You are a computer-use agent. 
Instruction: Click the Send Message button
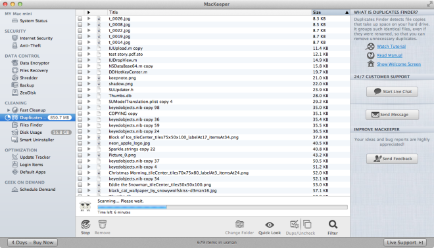point(392,115)
